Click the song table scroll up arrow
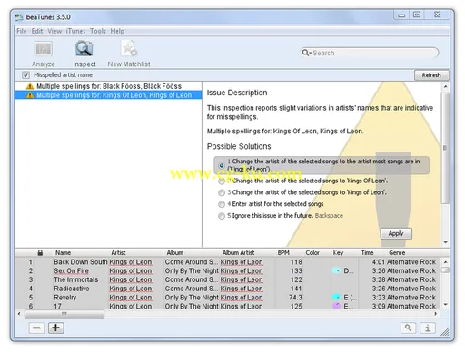The width and height of the screenshot is (465, 353). 445,262
